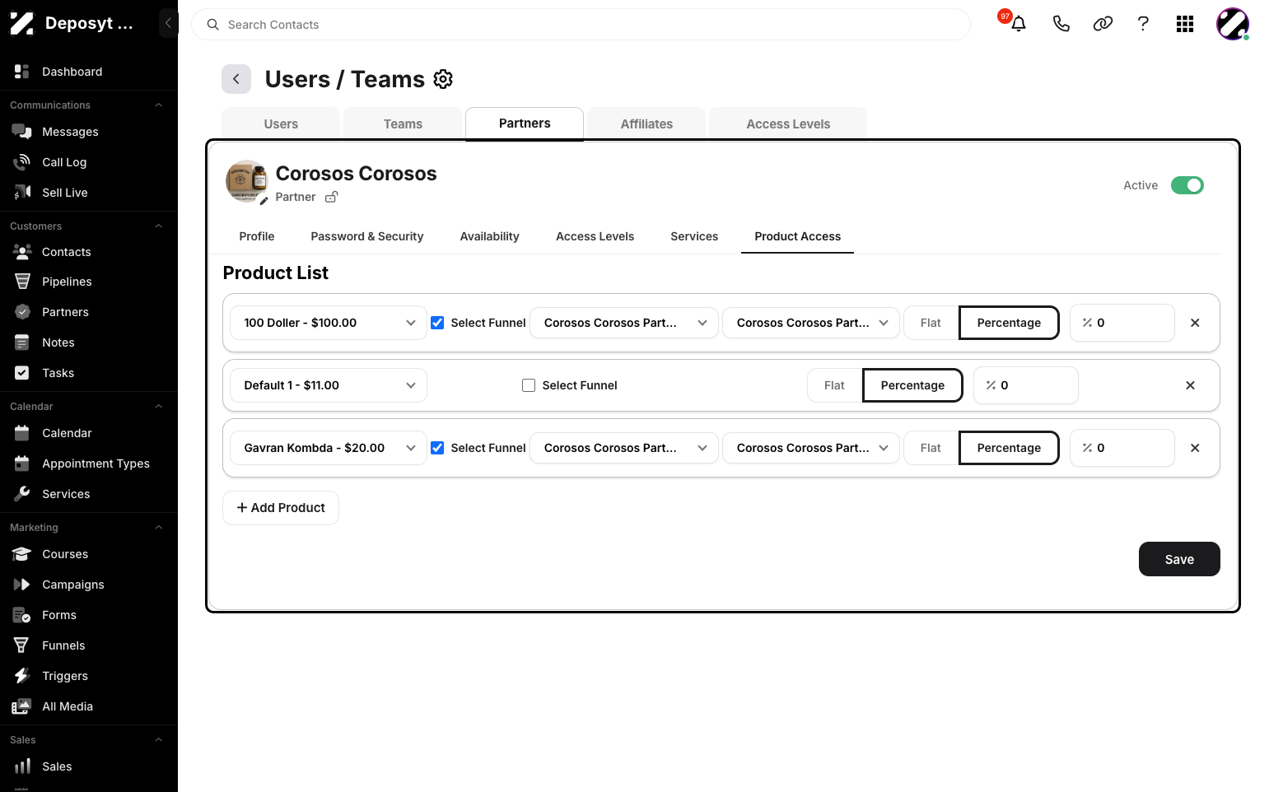Click the phone dialer icon
This screenshot has width=1269, height=792.
point(1061,24)
